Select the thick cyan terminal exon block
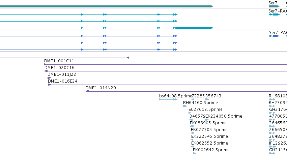This screenshot has width=287, height=155. [x=194, y=28]
